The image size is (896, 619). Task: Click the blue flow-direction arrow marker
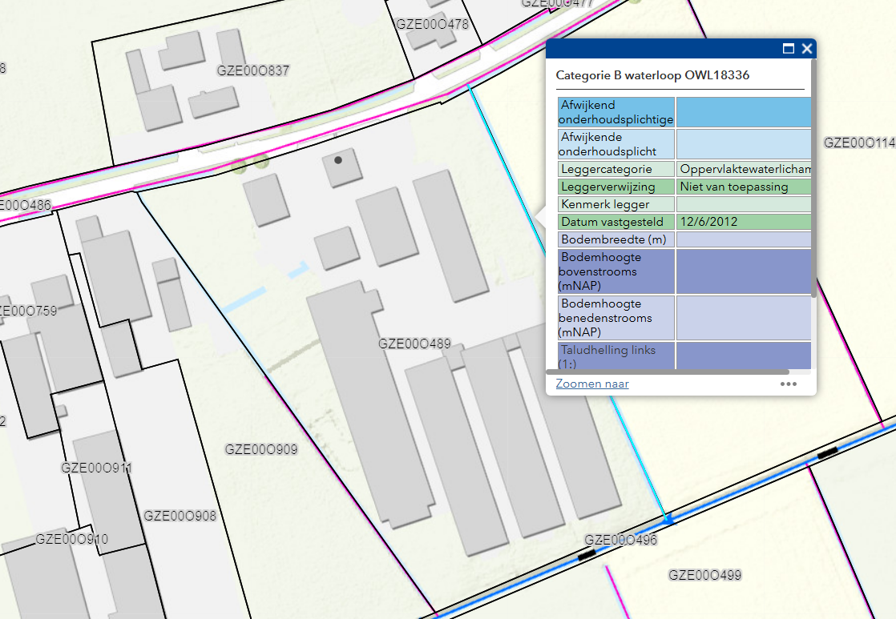click(668, 520)
